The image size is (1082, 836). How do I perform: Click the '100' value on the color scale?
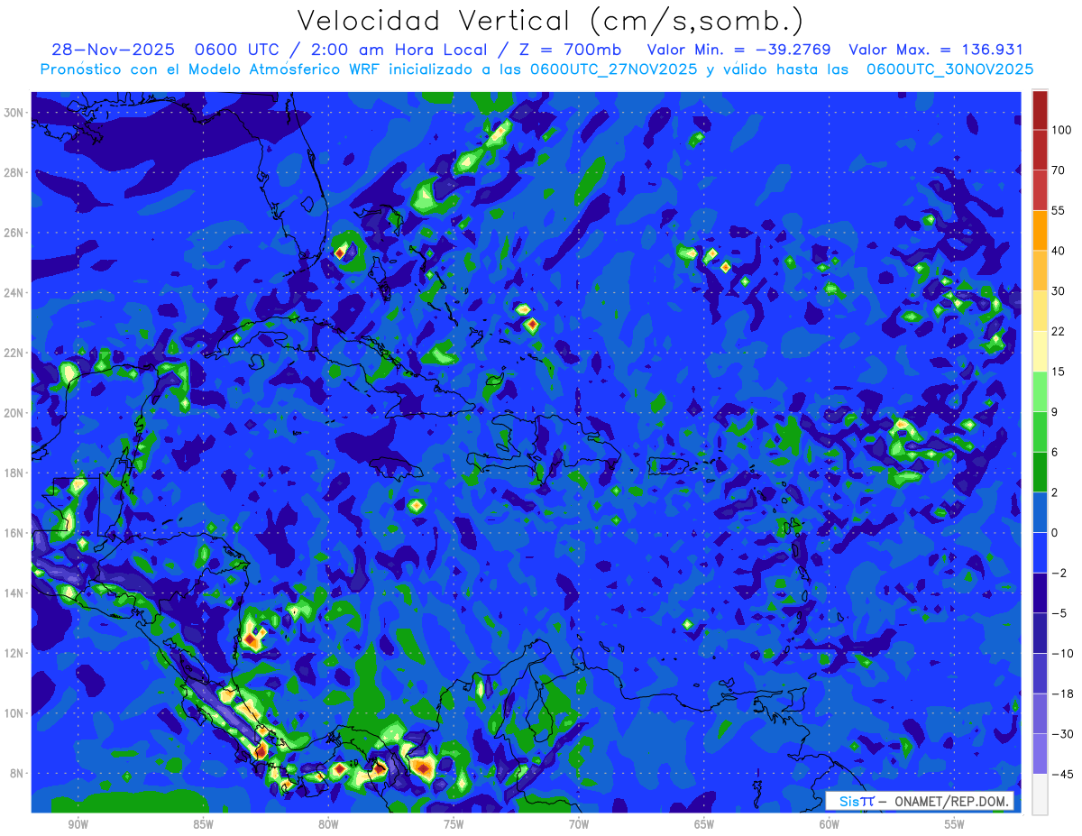coord(1061,131)
